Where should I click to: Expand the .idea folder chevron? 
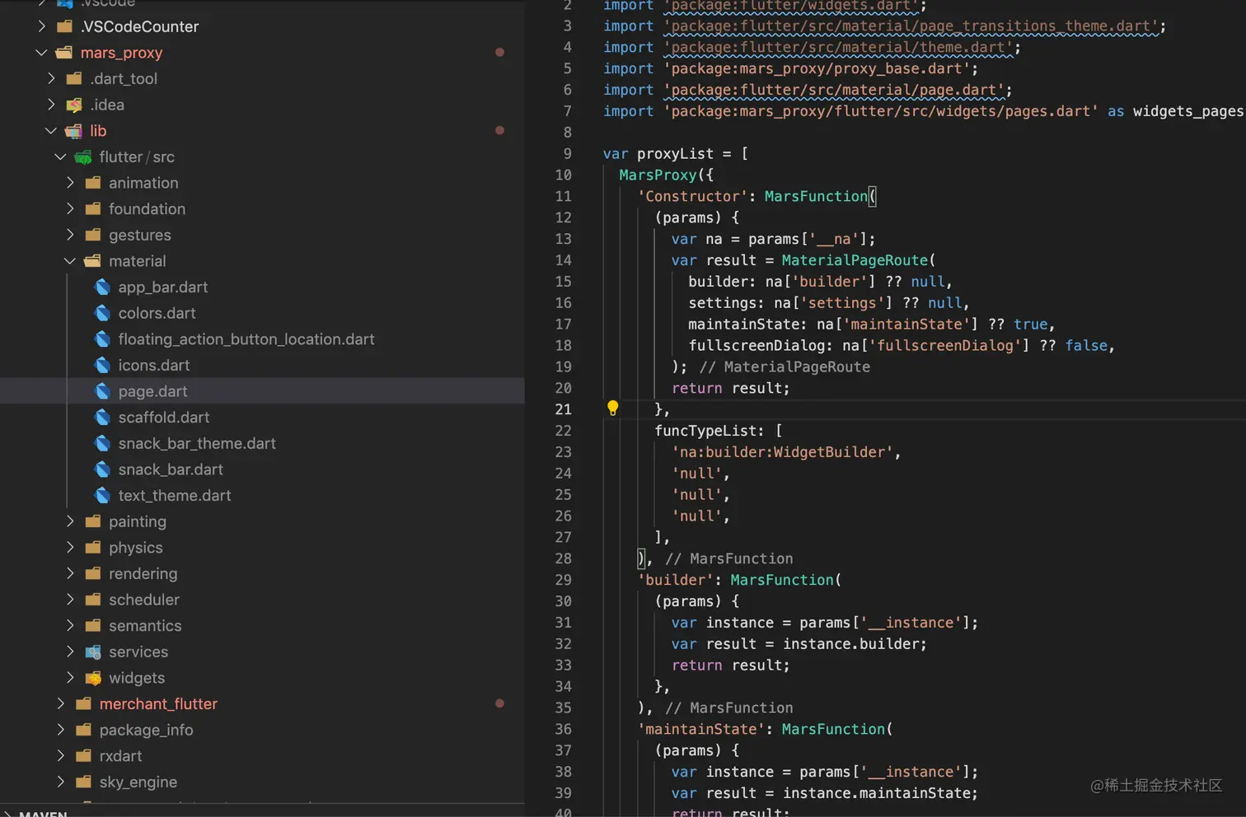51,105
